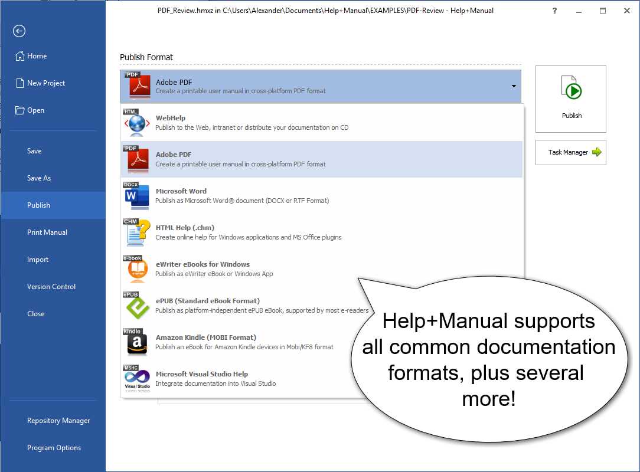
Task: Choose Close in the sidebar
Action: [35, 314]
